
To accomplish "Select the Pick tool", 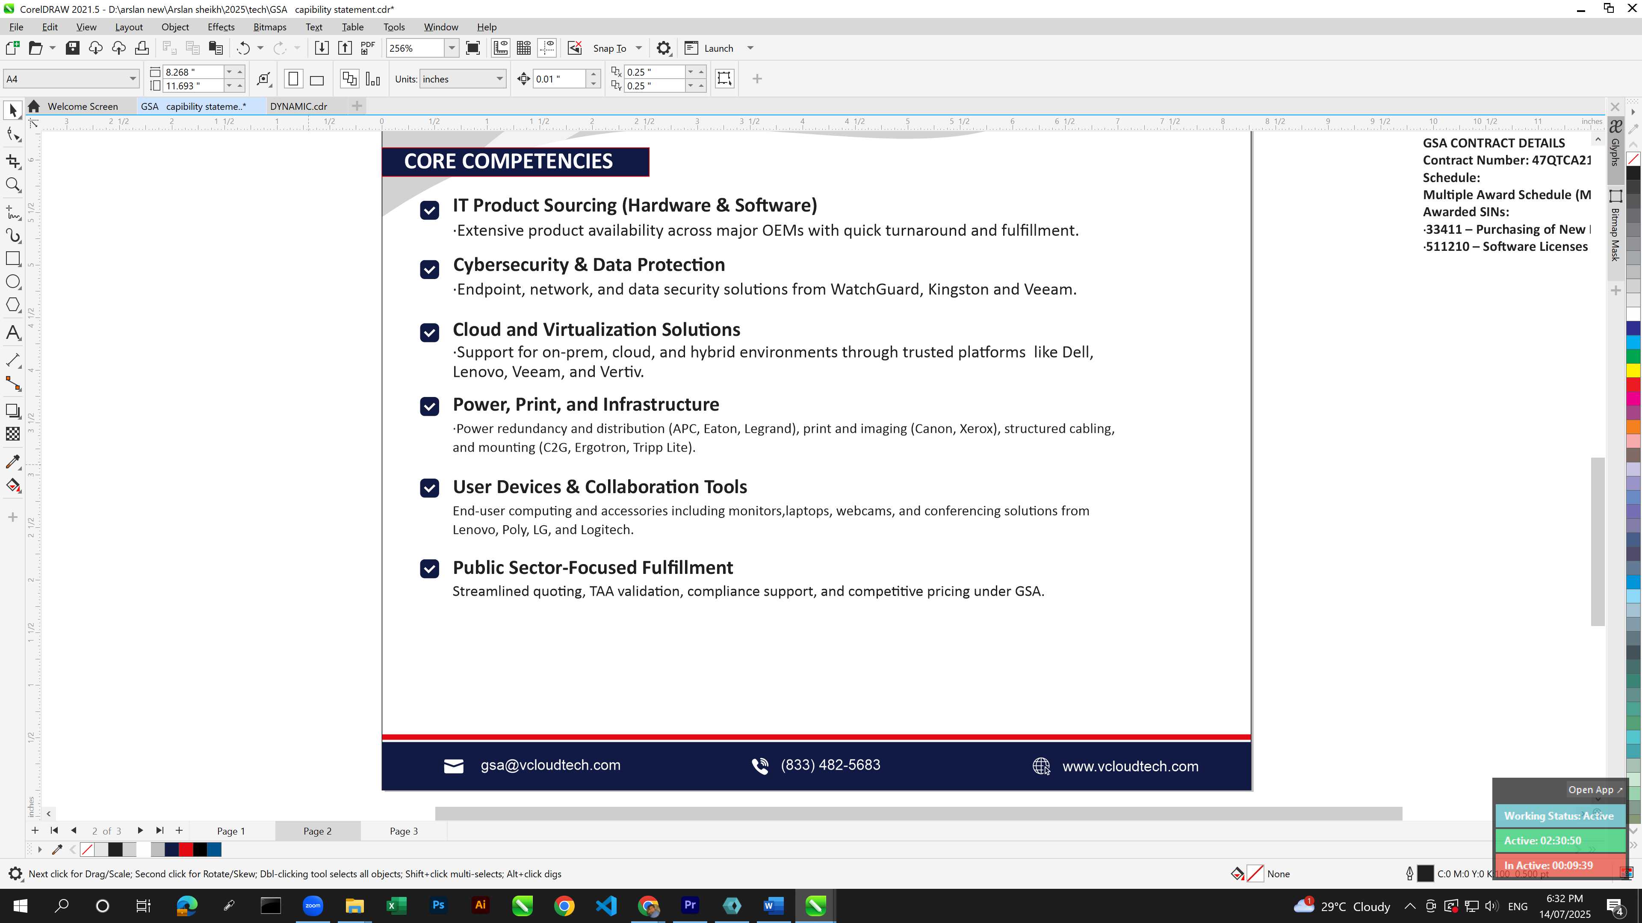I will [13, 111].
